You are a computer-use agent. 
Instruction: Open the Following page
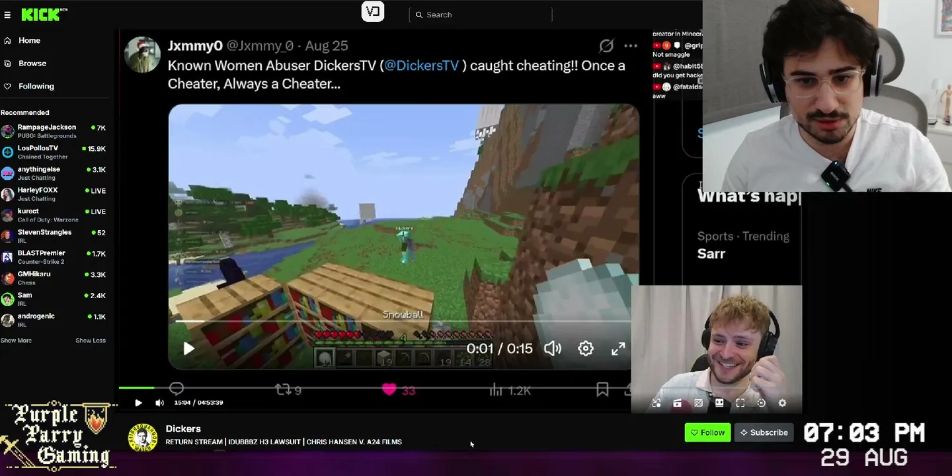(x=29, y=86)
